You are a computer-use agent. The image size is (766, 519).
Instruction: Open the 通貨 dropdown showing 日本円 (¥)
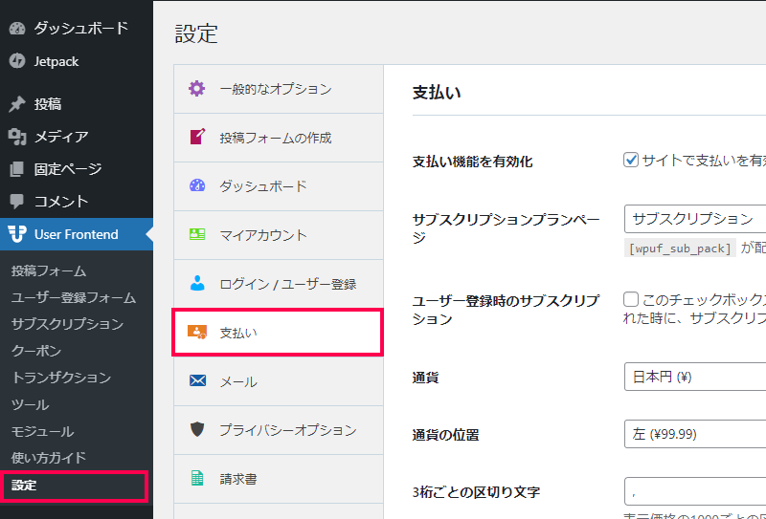[695, 377]
